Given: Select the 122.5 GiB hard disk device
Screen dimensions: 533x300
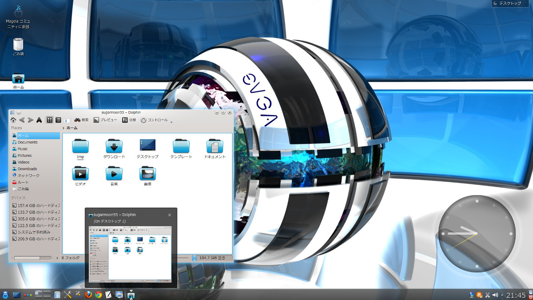Looking at the screenshot, I should pos(36,225).
